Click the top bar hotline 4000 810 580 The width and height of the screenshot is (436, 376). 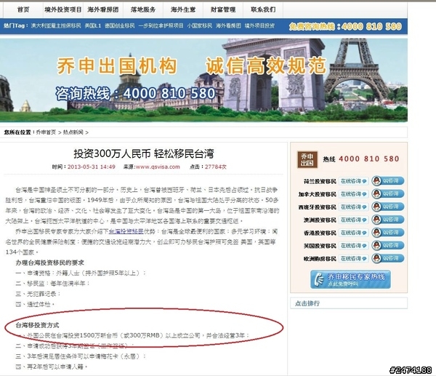(x=372, y=26)
